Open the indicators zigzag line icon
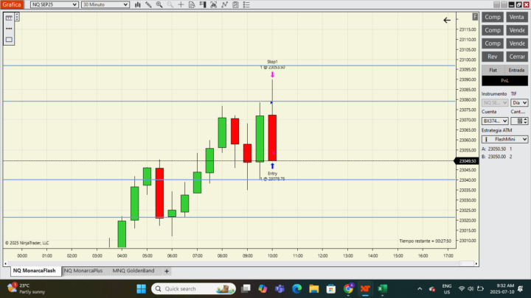The height and width of the screenshot is (298, 531). click(224, 4)
